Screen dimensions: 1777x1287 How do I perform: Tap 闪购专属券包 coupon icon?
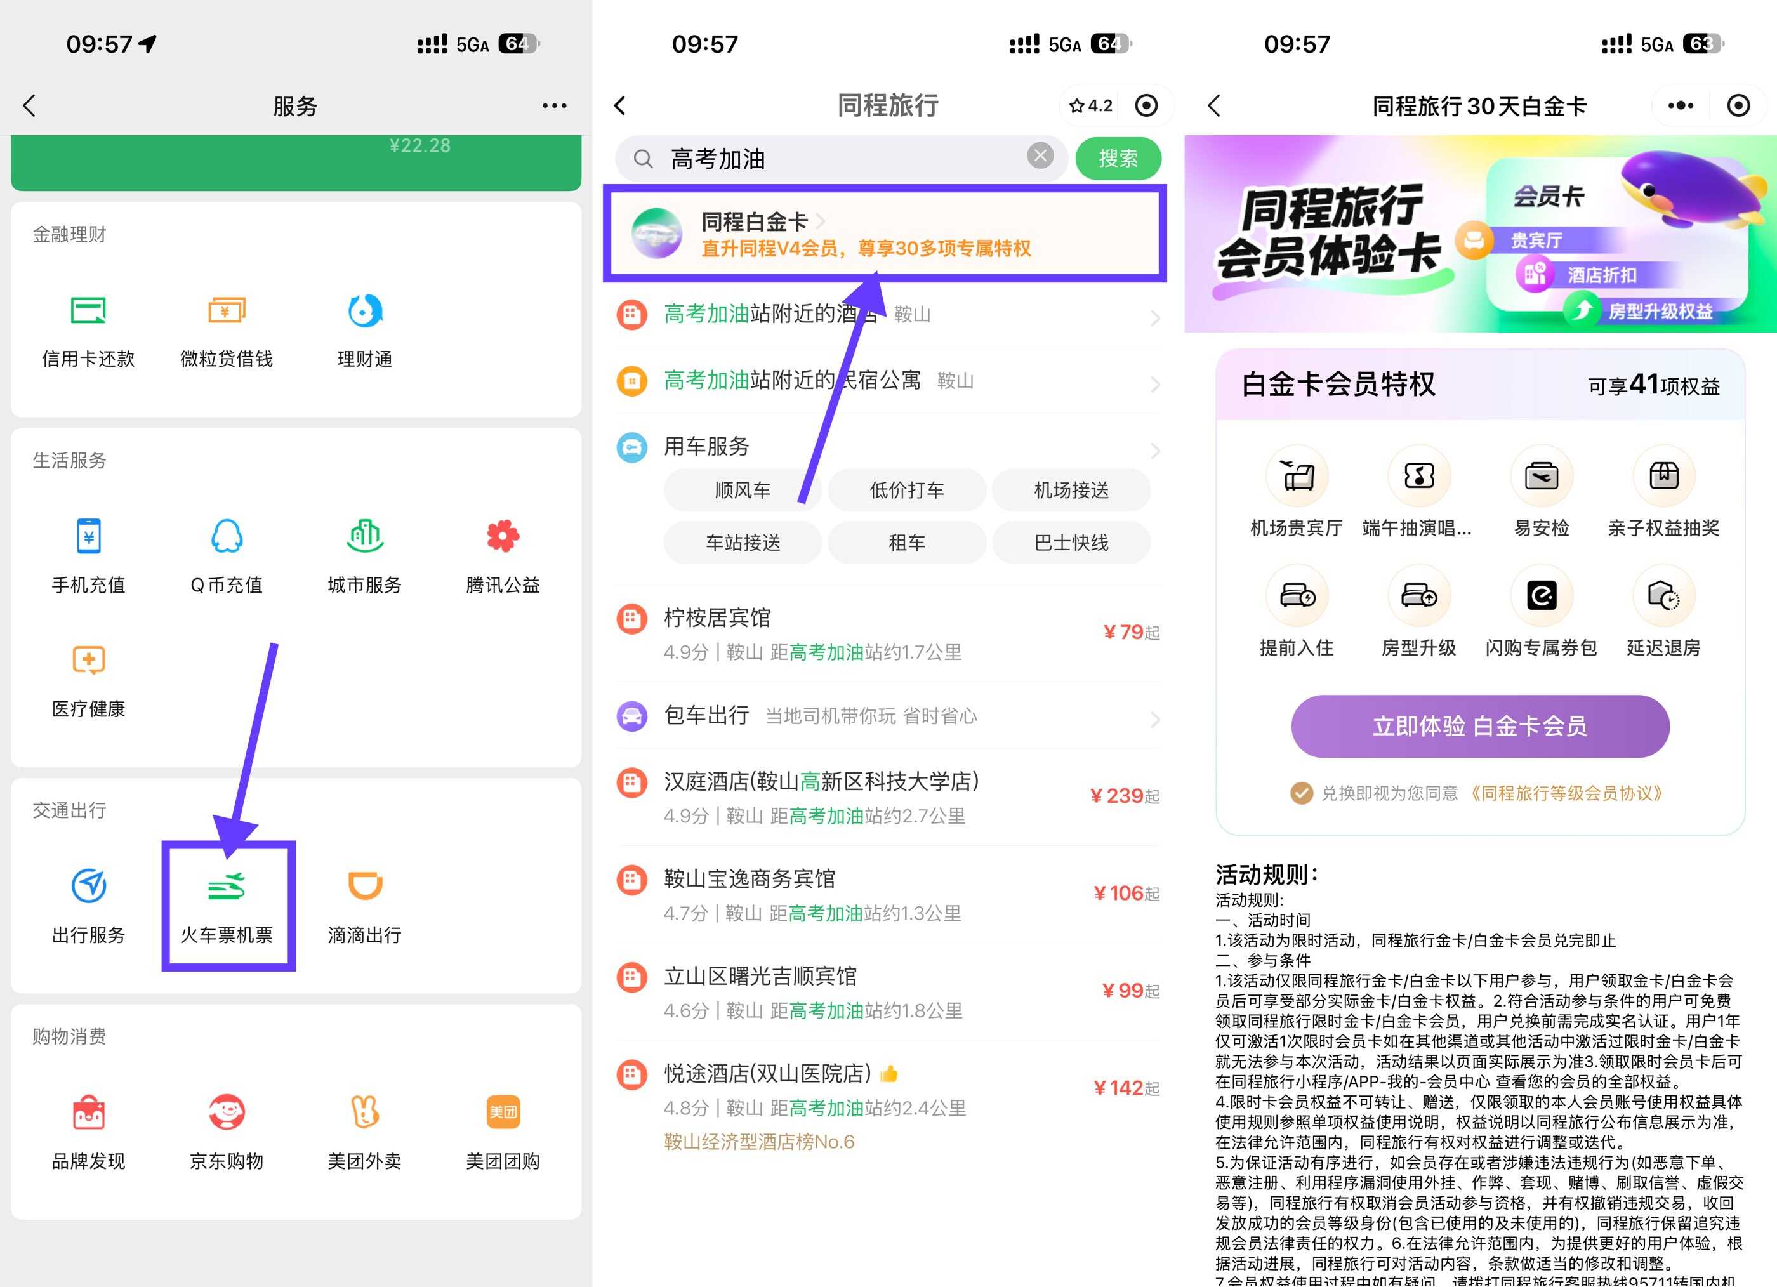[1541, 596]
